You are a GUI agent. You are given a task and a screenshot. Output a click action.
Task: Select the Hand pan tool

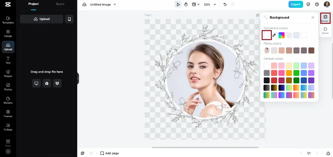pos(186,4)
